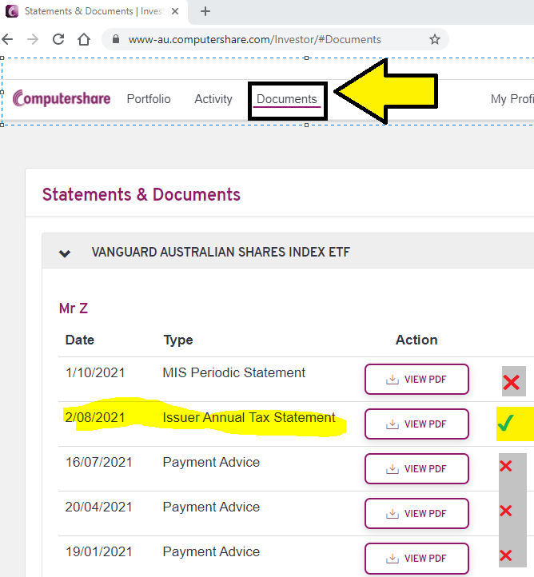
Task: View site info padlock icon
Action: click(x=116, y=39)
